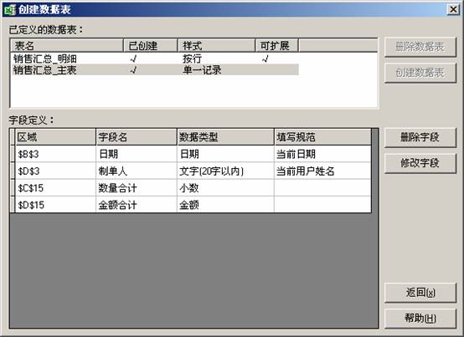
Task: Open help with the 帮助(H) button
Action: point(420,318)
